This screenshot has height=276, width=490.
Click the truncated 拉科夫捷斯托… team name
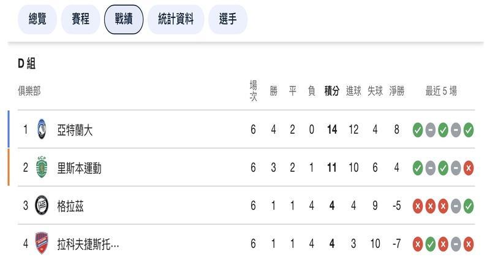(x=88, y=244)
